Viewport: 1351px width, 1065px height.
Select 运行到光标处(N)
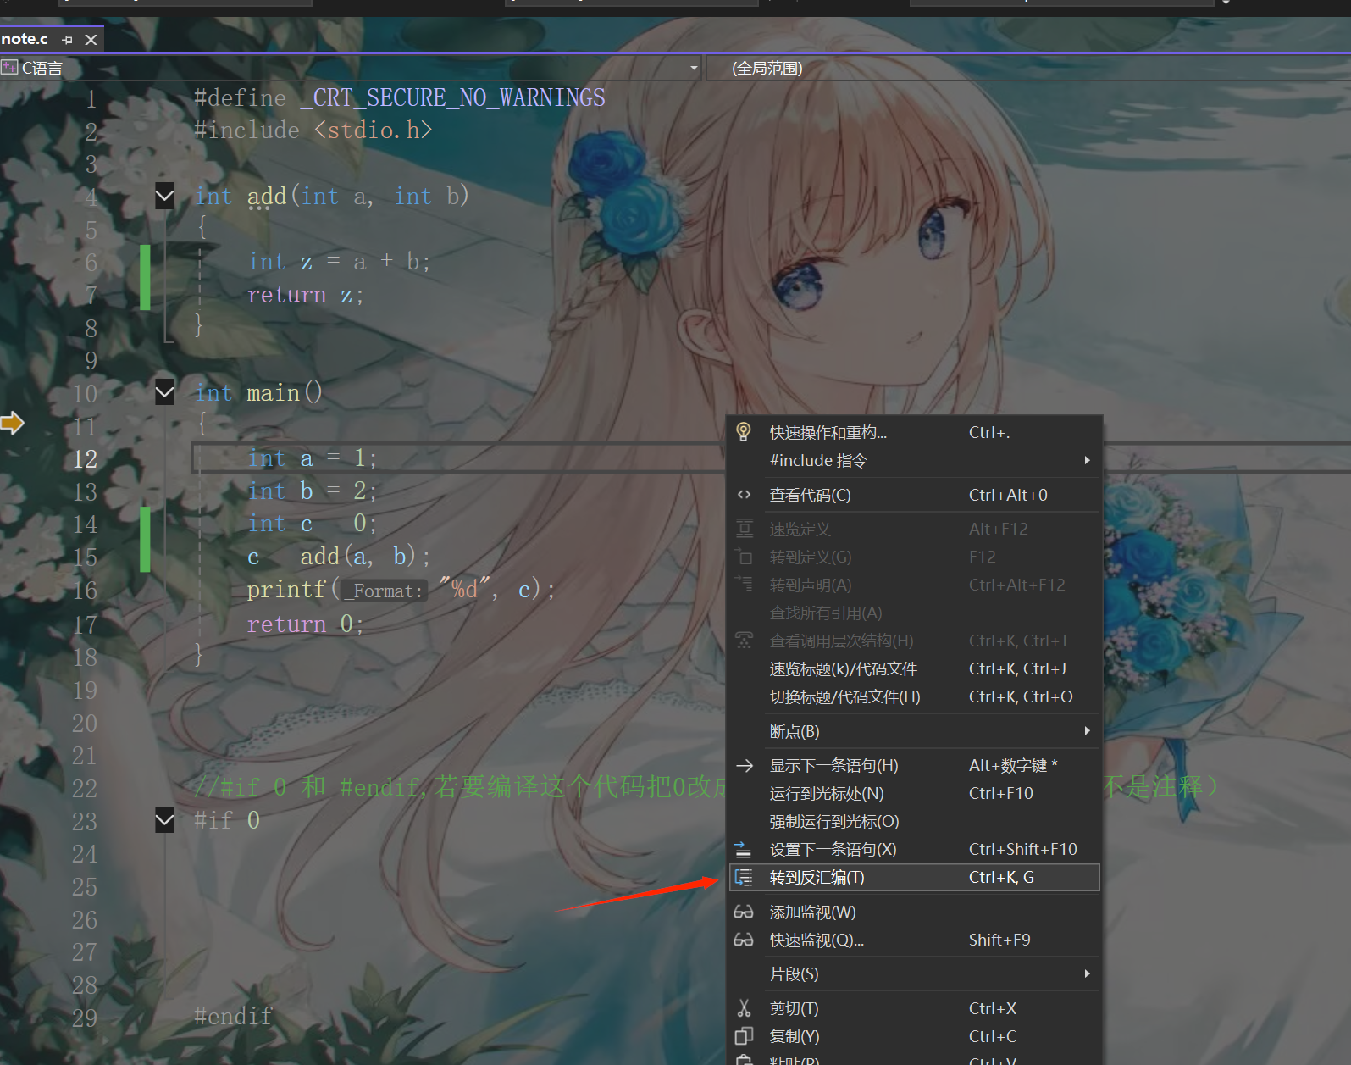tap(914, 793)
